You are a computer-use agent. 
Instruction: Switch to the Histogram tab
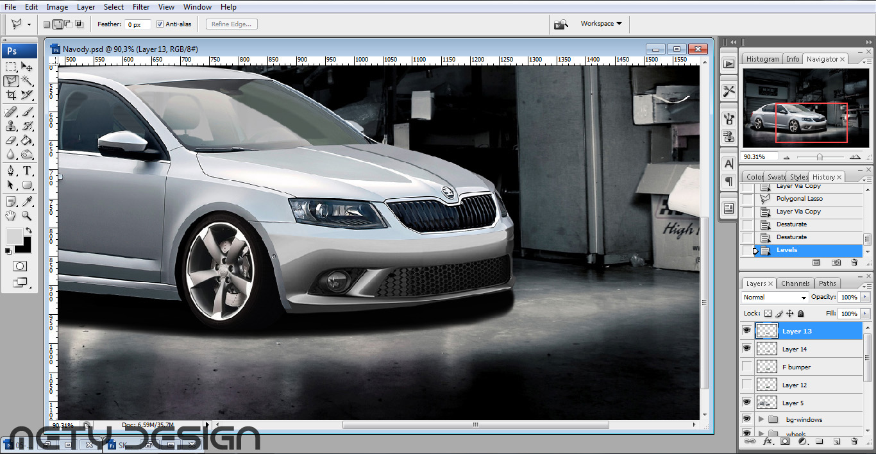tap(762, 59)
